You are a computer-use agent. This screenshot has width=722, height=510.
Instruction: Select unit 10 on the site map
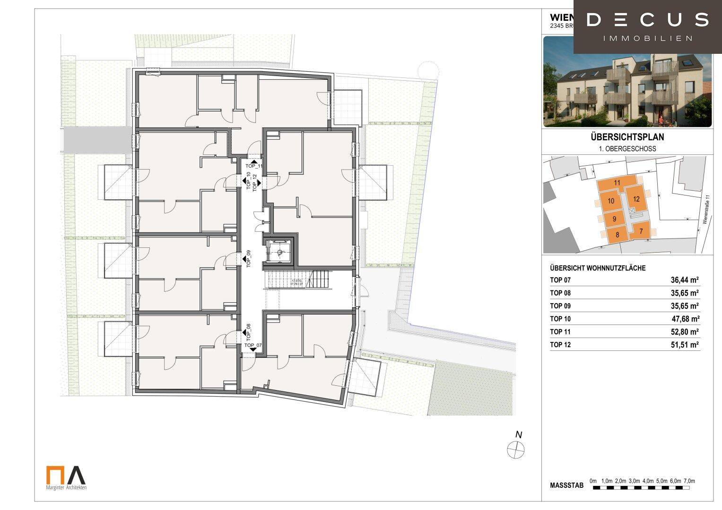click(x=611, y=201)
